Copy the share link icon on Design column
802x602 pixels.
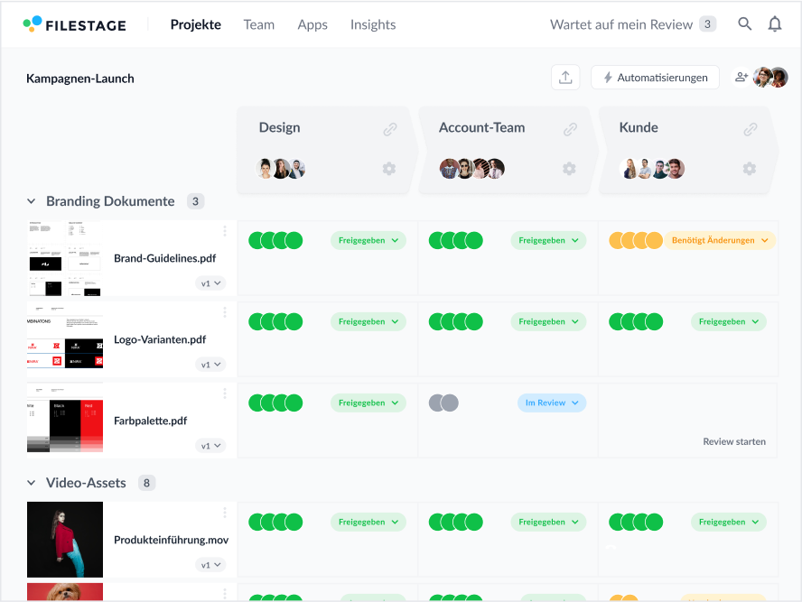pyautogui.click(x=389, y=129)
